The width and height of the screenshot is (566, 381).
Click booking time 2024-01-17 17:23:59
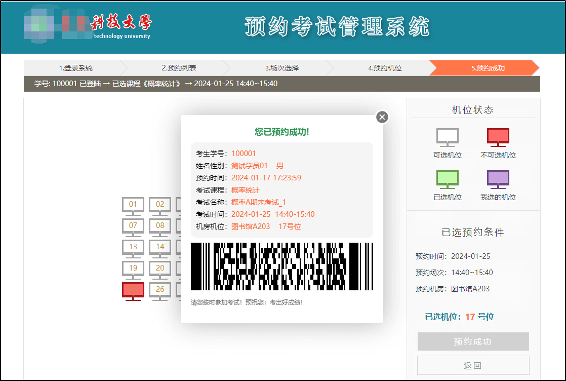click(266, 178)
